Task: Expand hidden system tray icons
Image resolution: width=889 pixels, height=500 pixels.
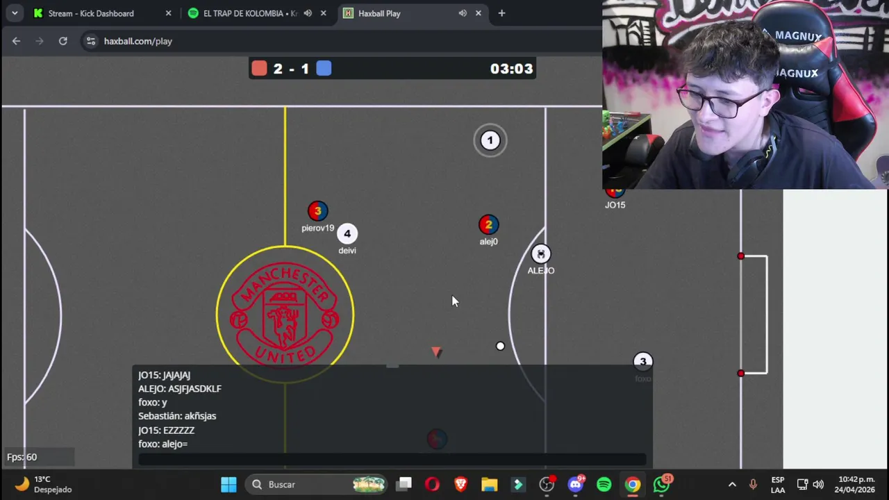Action: (x=732, y=484)
